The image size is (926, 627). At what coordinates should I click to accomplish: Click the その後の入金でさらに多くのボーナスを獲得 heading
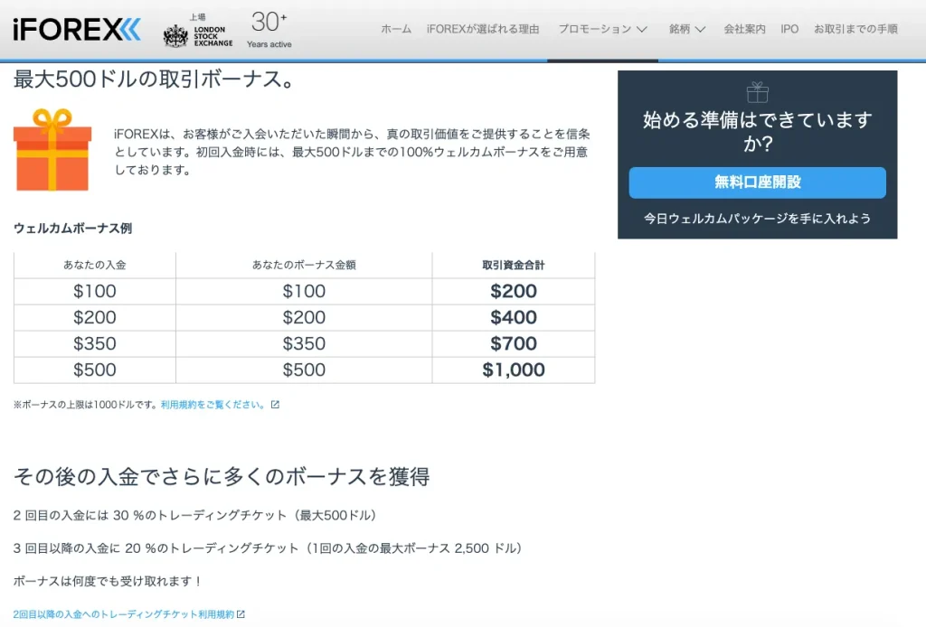tap(222, 477)
